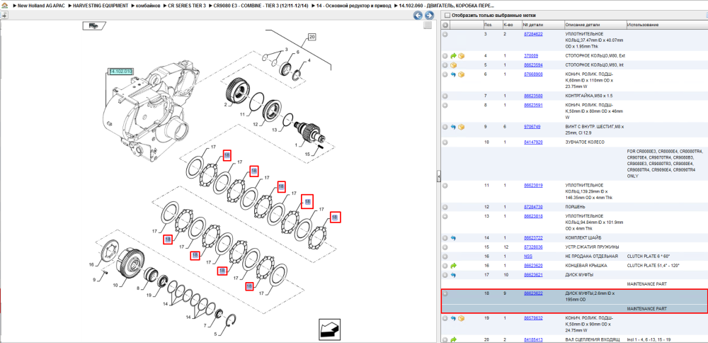Select 'ЗУБЧАТОЕ КОЛЕСО' description text

(586, 142)
